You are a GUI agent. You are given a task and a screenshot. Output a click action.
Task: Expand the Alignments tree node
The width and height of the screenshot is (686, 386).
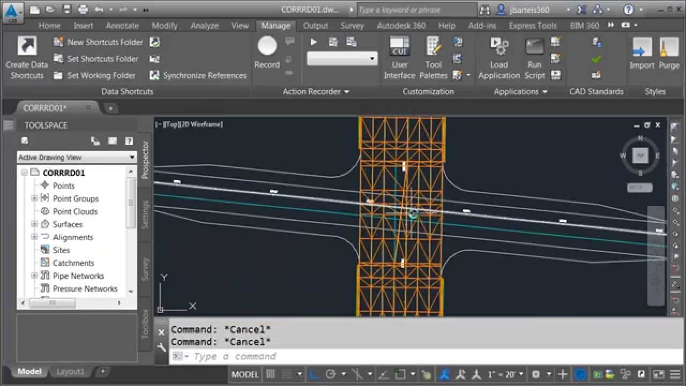pos(34,237)
